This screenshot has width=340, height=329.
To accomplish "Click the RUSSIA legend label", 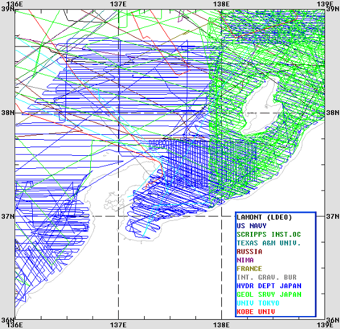I will 250,252.
